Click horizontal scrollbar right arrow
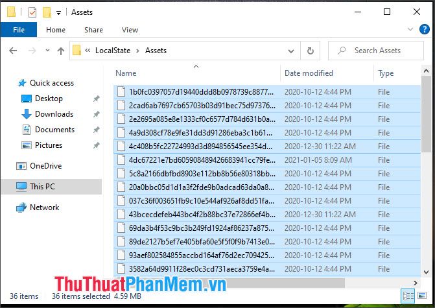435x308 pixels. tap(416, 283)
